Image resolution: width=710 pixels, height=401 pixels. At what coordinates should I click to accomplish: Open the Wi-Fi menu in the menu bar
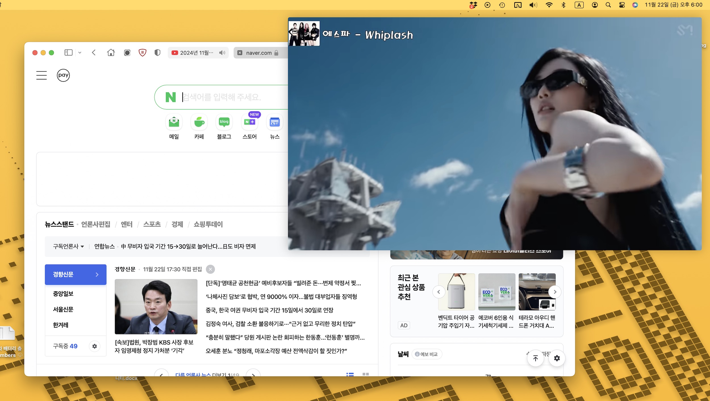[549, 5]
